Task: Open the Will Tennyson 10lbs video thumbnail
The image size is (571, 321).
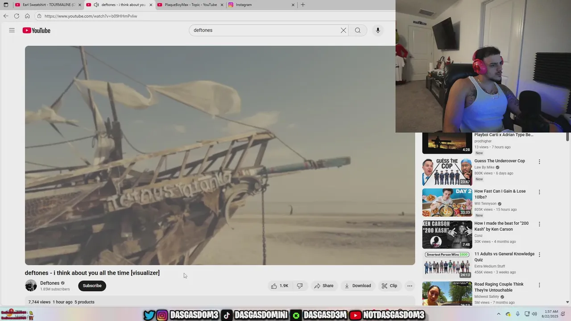Action: coord(447,202)
